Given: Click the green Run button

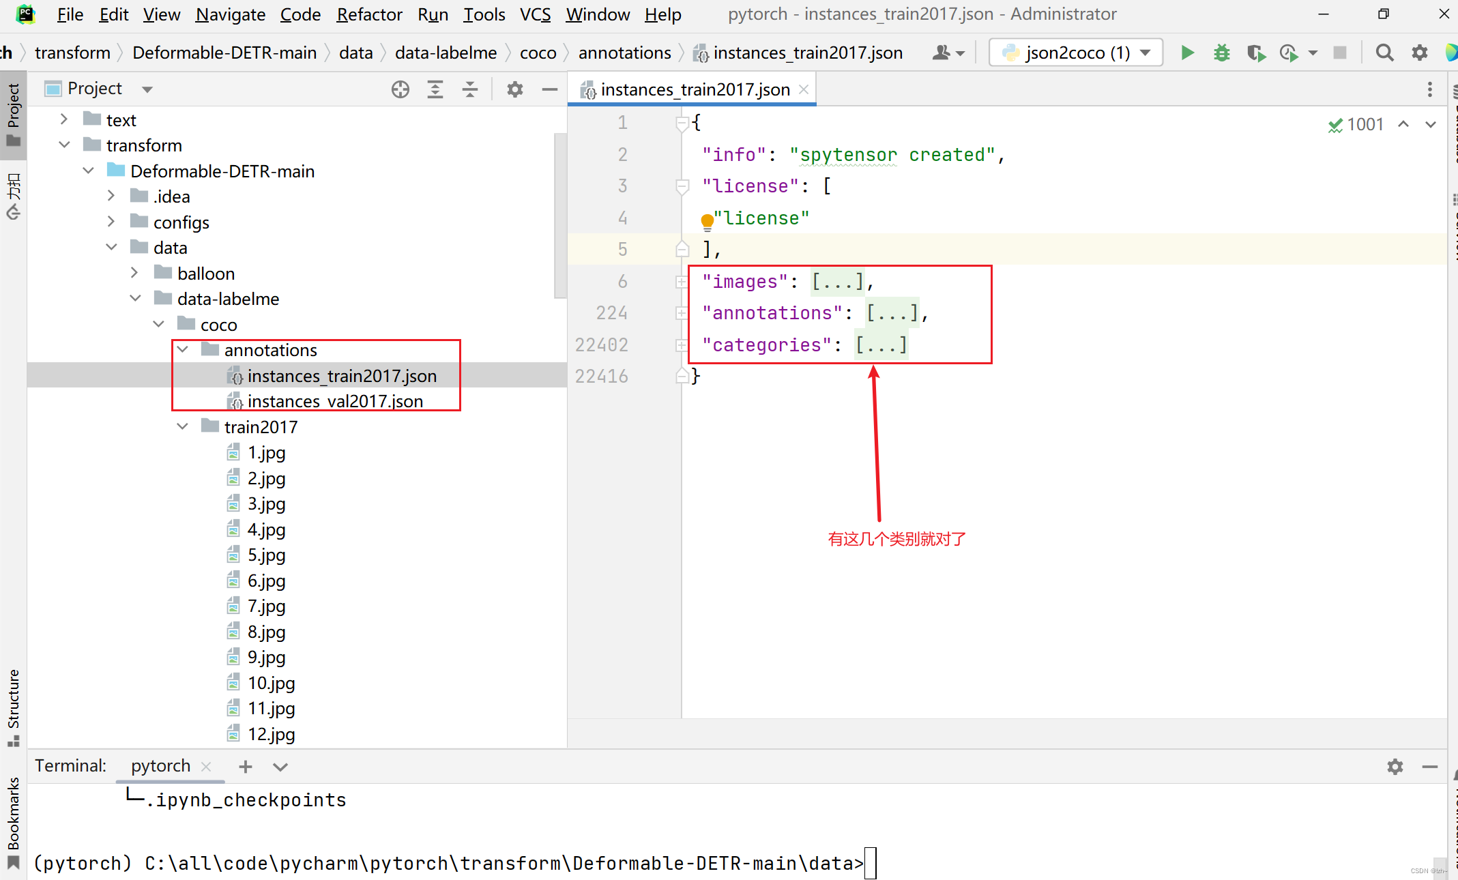Looking at the screenshot, I should click(1187, 53).
